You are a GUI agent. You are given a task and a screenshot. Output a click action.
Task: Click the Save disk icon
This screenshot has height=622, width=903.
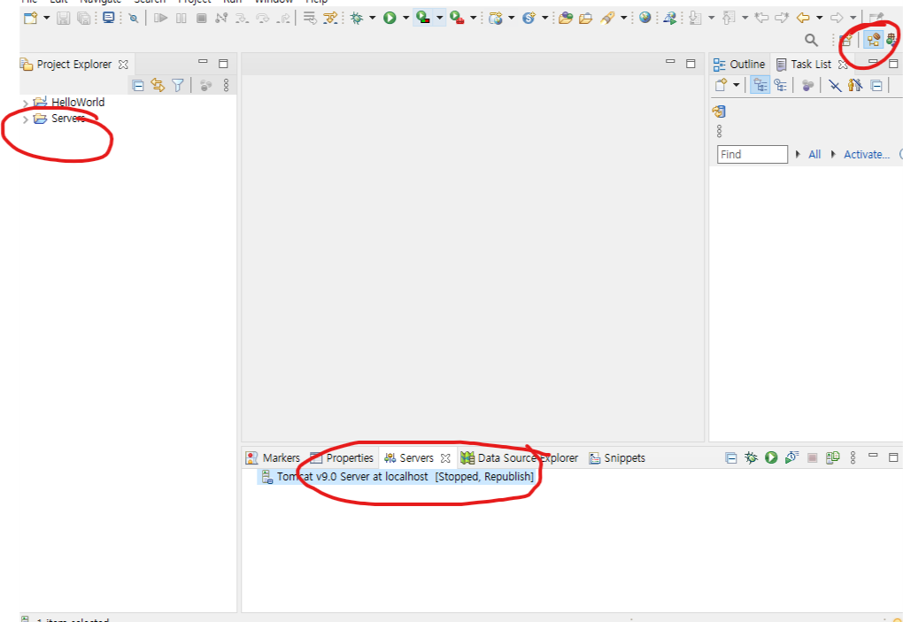click(64, 19)
